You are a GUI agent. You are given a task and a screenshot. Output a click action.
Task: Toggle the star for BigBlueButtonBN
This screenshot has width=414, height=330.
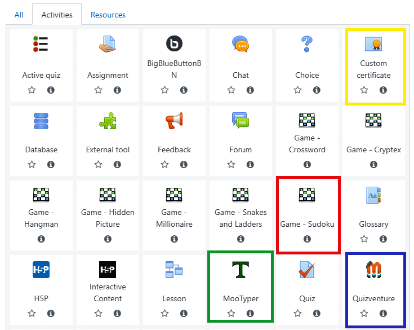[x=164, y=90]
